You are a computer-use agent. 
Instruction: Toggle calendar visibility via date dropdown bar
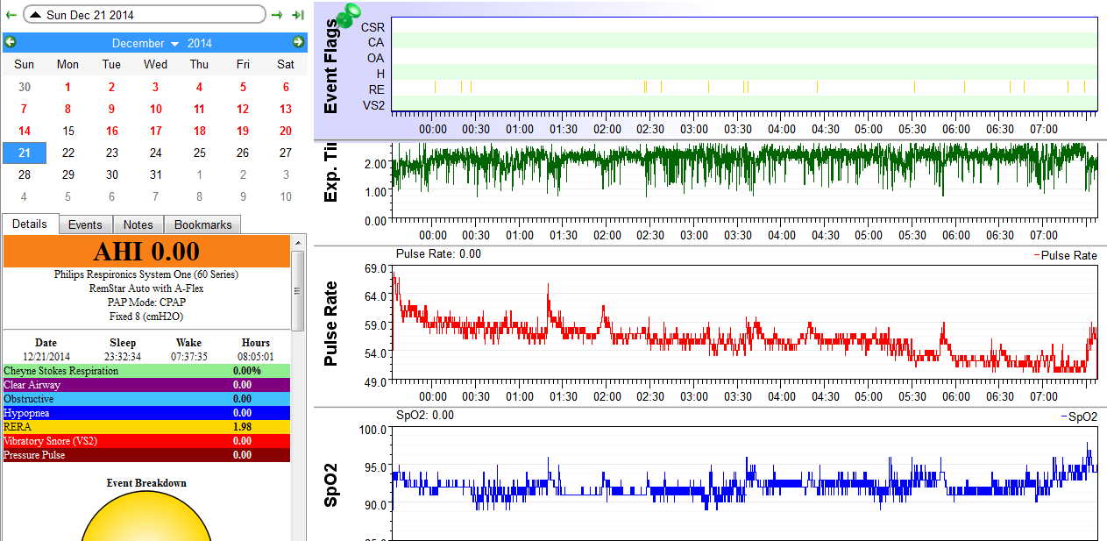pos(145,15)
